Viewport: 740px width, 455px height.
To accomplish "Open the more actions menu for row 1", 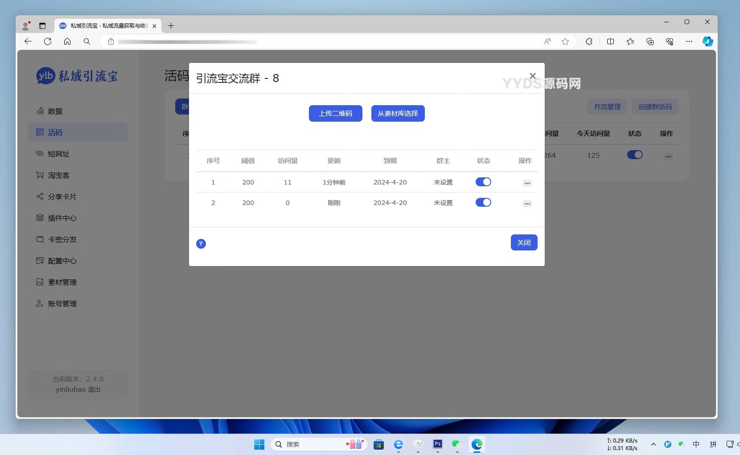I will 527,183.
